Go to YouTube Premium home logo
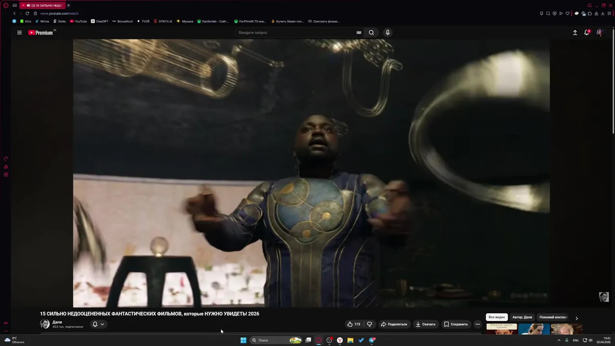This screenshot has height=346, width=615. 40,33
